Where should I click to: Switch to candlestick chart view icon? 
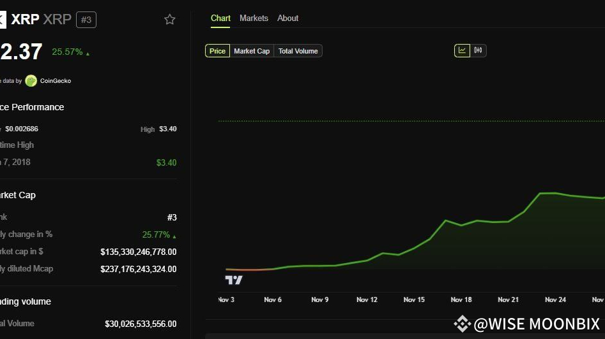click(x=478, y=50)
